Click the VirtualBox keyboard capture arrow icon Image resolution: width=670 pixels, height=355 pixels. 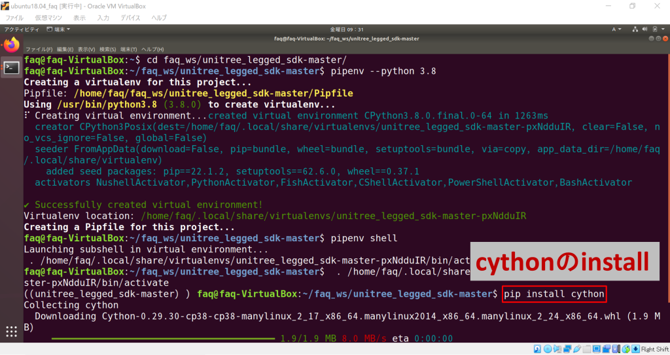(636, 349)
